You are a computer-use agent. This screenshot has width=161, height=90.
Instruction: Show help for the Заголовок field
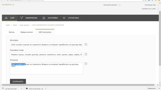pyautogui.click(x=86, y=44)
